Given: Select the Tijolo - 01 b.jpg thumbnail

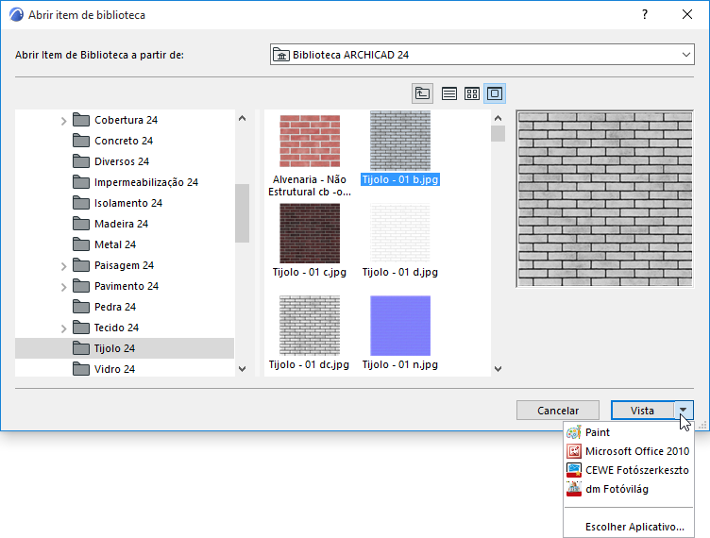Looking at the screenshot, I should click(400, 141).
